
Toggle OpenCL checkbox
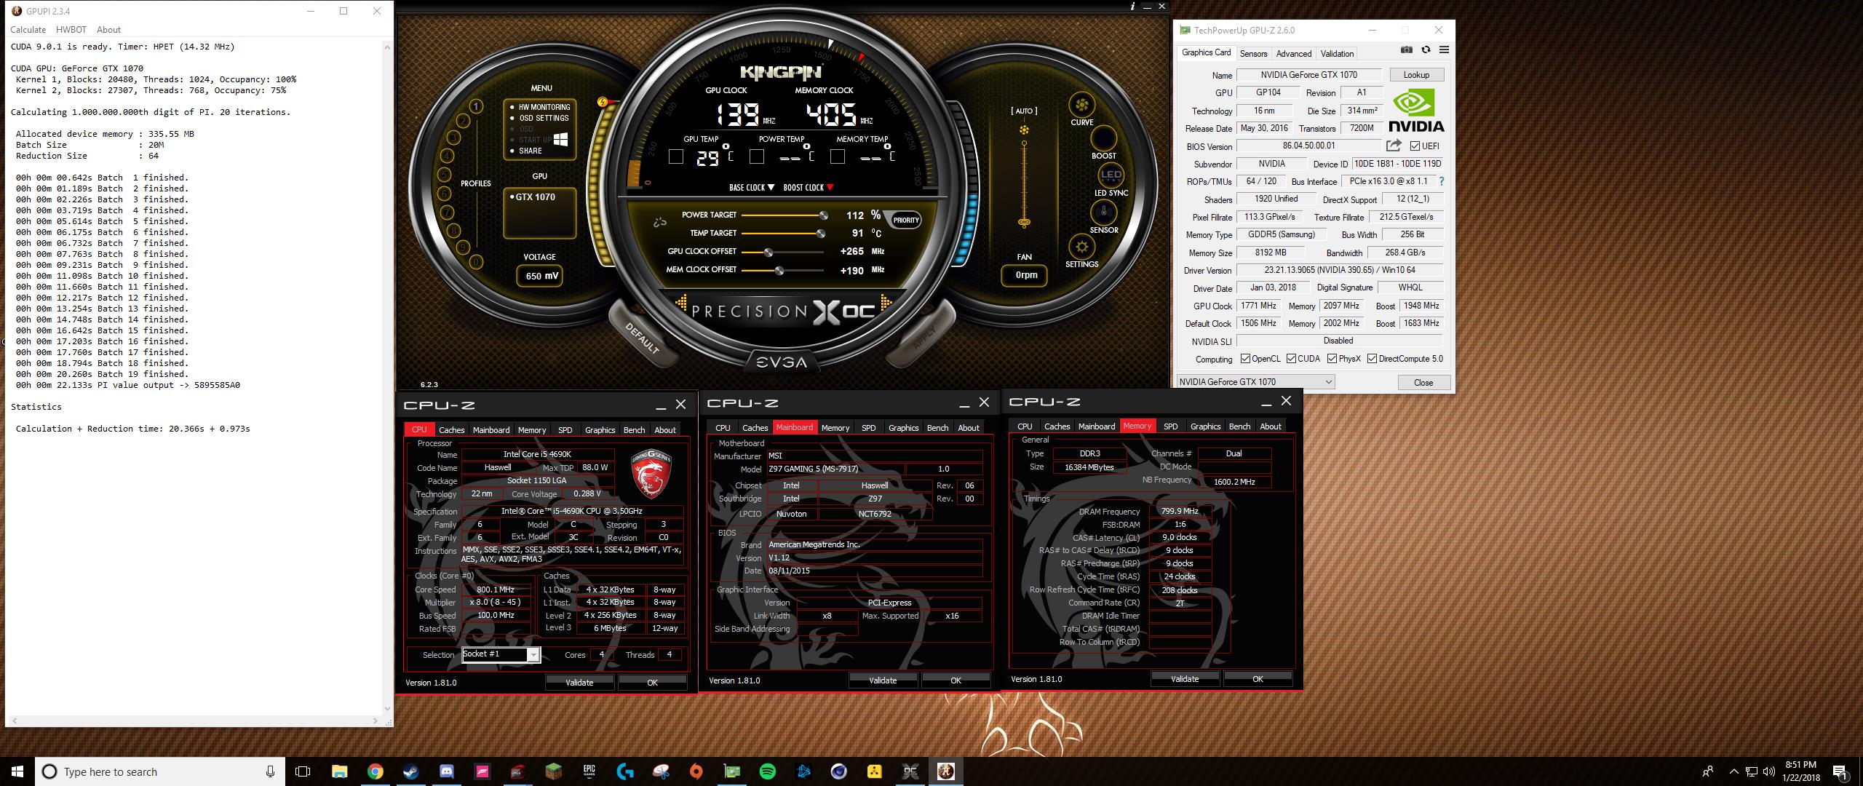[1245, 359]
